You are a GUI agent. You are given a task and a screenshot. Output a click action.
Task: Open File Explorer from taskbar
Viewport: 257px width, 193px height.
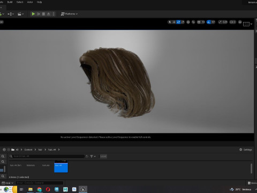(x=31, y=189)
